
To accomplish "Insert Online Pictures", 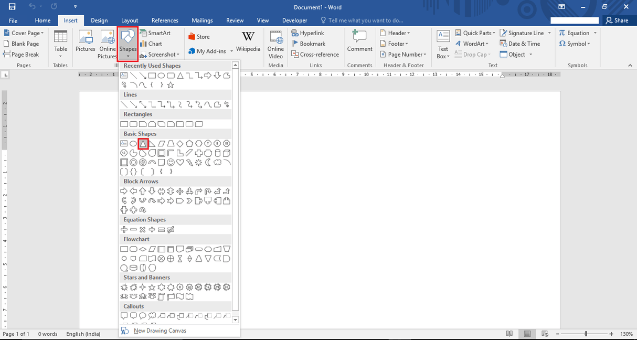I will [x=107, y=42].
